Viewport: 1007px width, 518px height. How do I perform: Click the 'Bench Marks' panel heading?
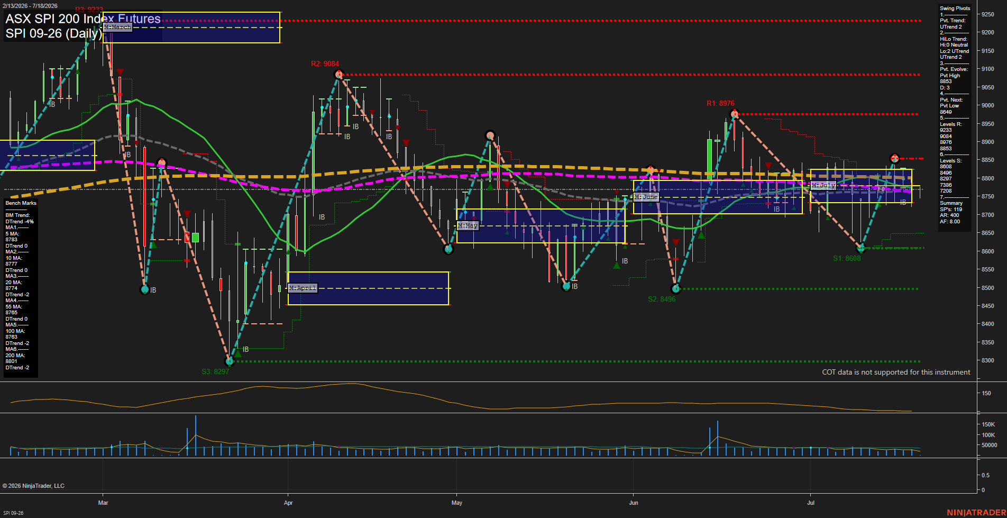pyautogui.click(x=21, y=203)
